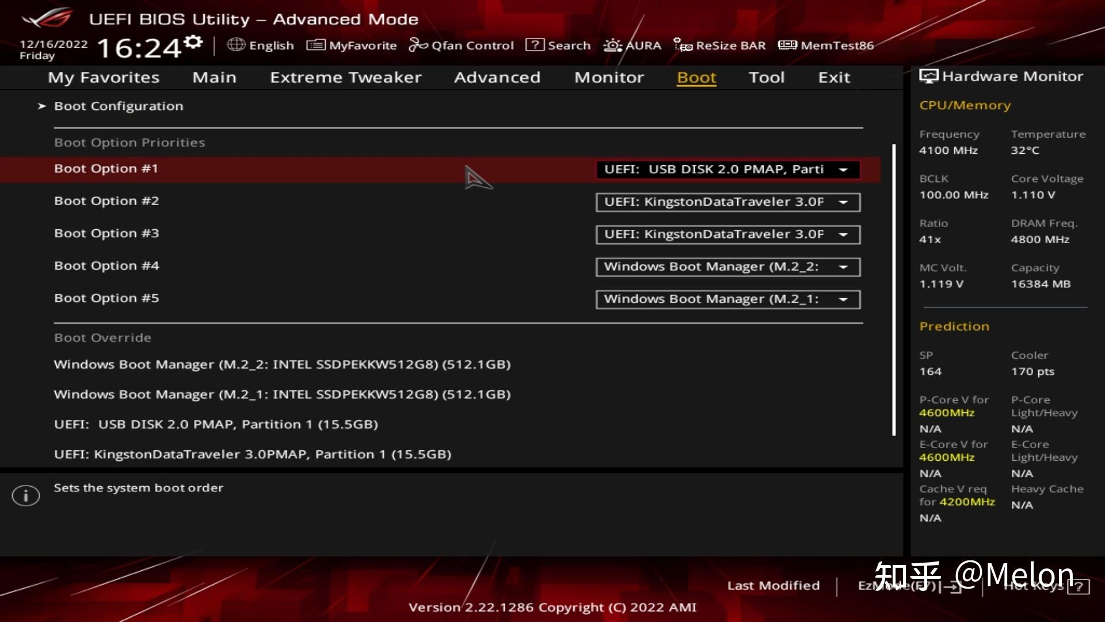Boot from UEFI KingstonDataTraveler 3.0 override
Screen dimensions: 1105x622
pyautogui.click(x=253, y=454)
